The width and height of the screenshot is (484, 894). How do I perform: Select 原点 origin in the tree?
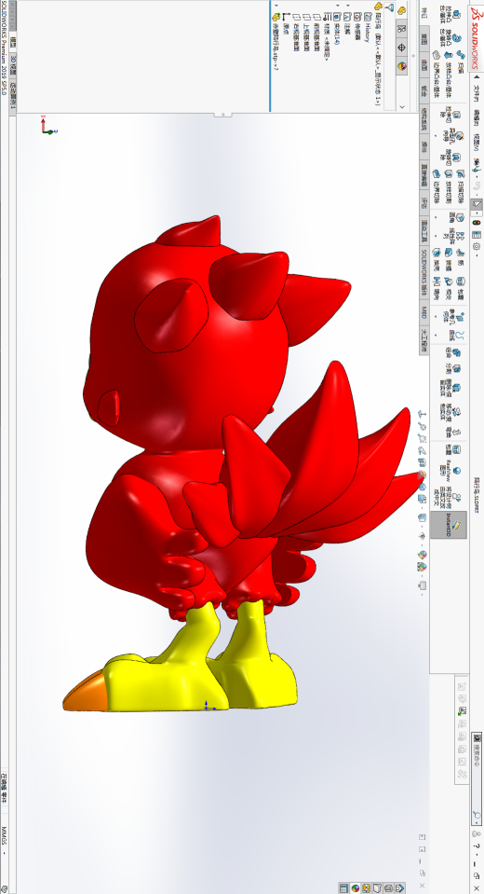click(286, 23)
